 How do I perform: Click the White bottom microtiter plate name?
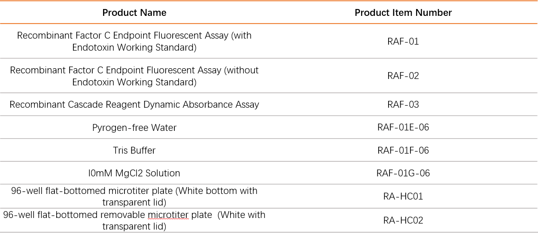point(134,197)
